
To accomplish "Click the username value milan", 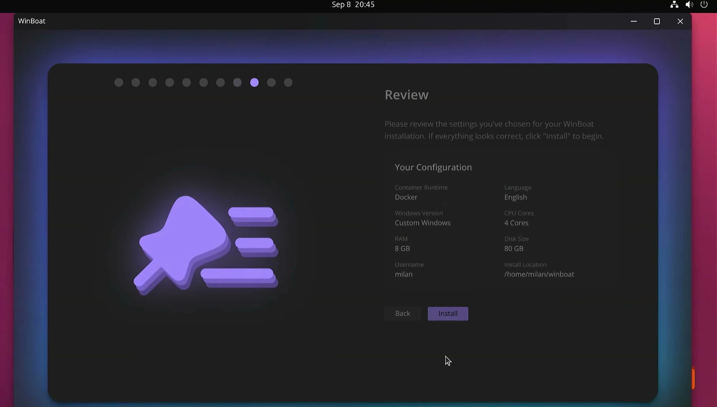I will (x=404, y=274).
